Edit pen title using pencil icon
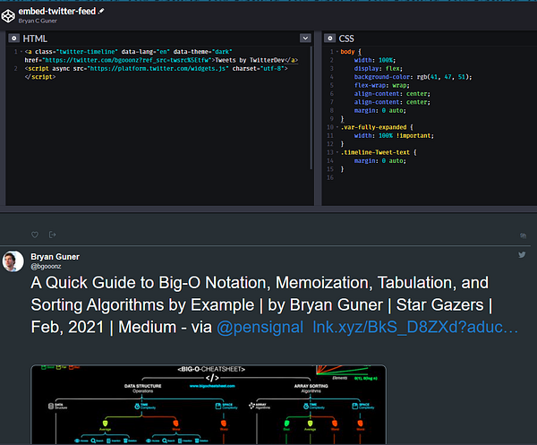 [101, 10]
